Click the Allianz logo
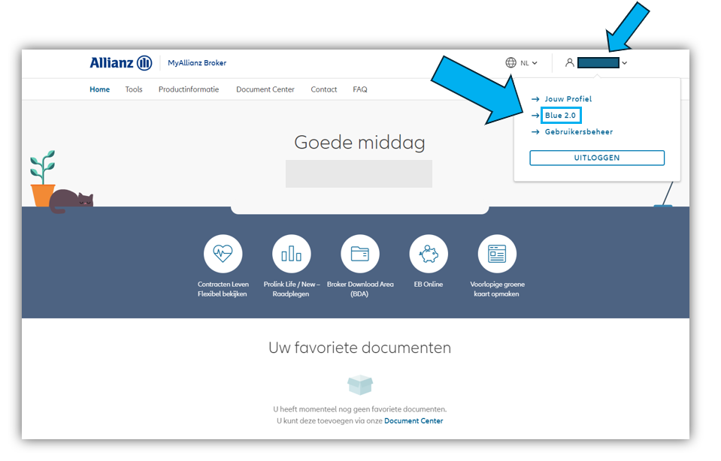Image resolution: width=721 pixels, height=461 pixels. 120,62
